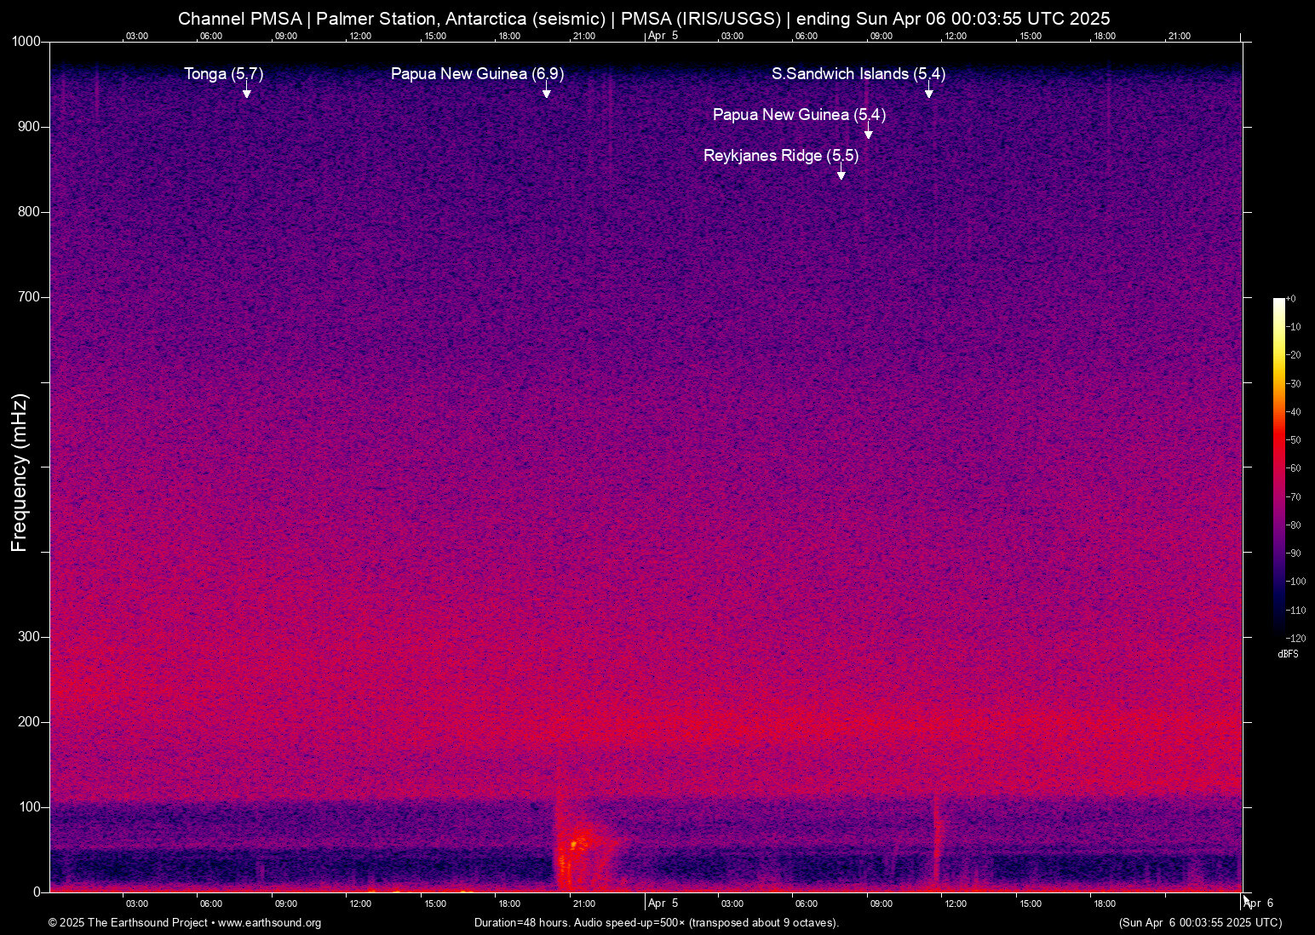Click the Duration=48 hours footer text
This screenshot has height=935, width=1315.
[656, 923]
